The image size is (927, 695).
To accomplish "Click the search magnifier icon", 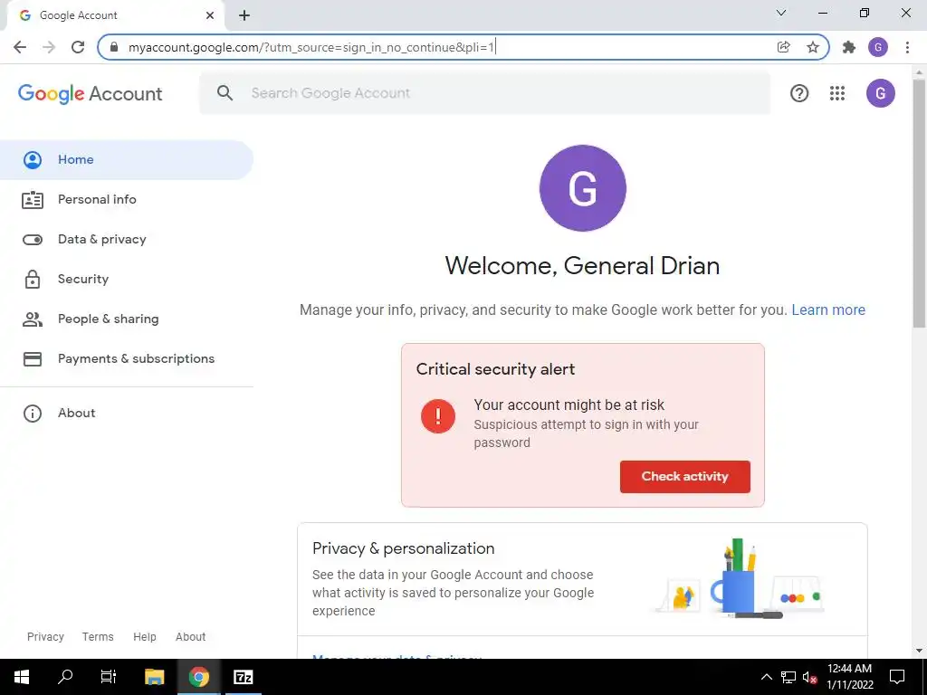I will coord(225,93).
